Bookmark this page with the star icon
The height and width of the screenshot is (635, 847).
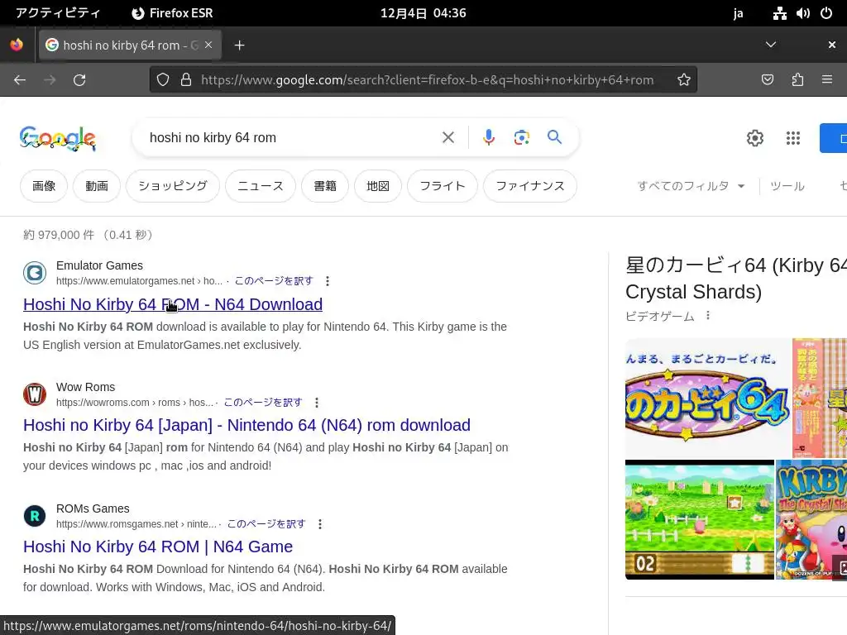coord(684,80)
